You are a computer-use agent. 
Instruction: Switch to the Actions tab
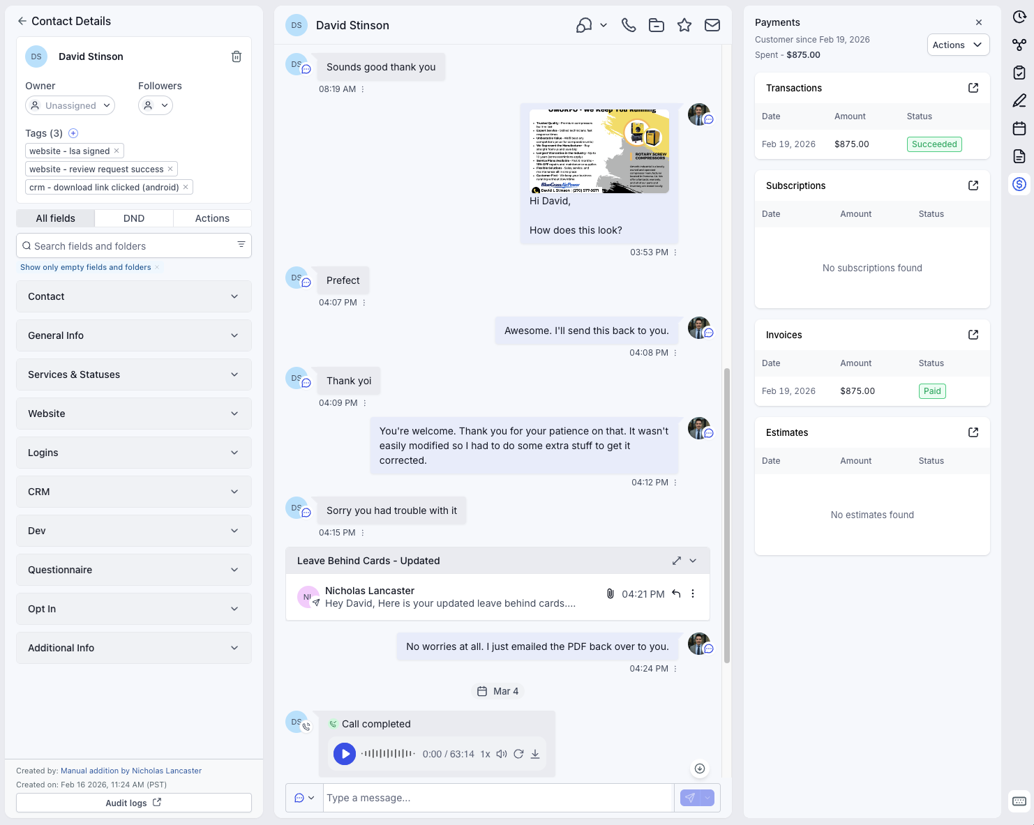tap(212, 218)
